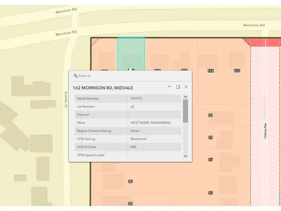Dock the property popup panel

click(178, 87)
